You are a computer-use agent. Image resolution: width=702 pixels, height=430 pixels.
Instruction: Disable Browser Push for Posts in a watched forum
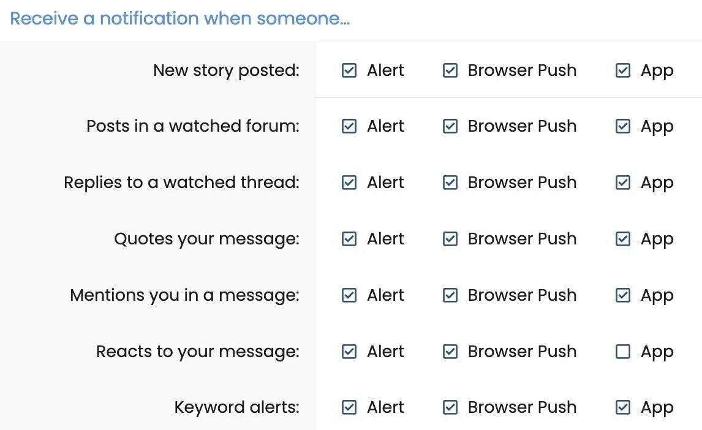pos(450,126)
